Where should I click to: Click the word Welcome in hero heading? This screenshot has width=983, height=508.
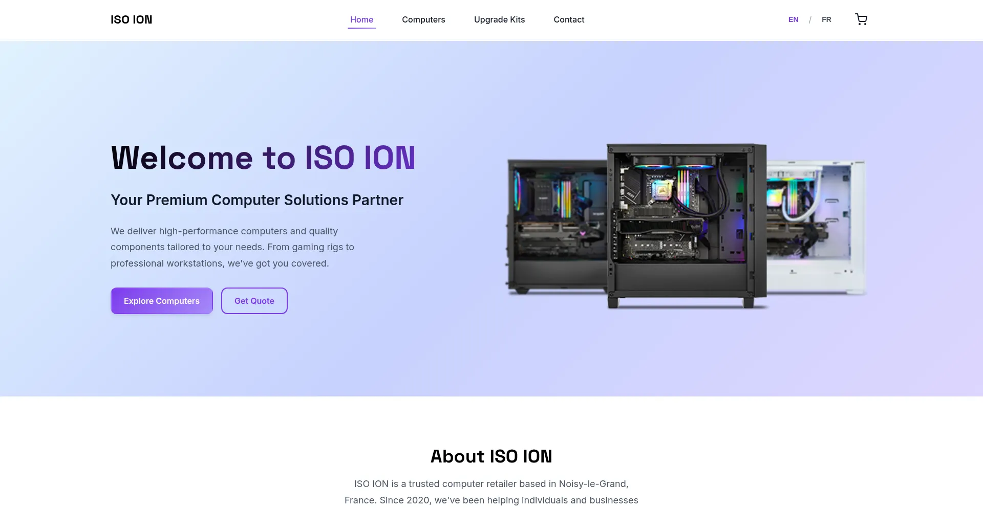182,158
